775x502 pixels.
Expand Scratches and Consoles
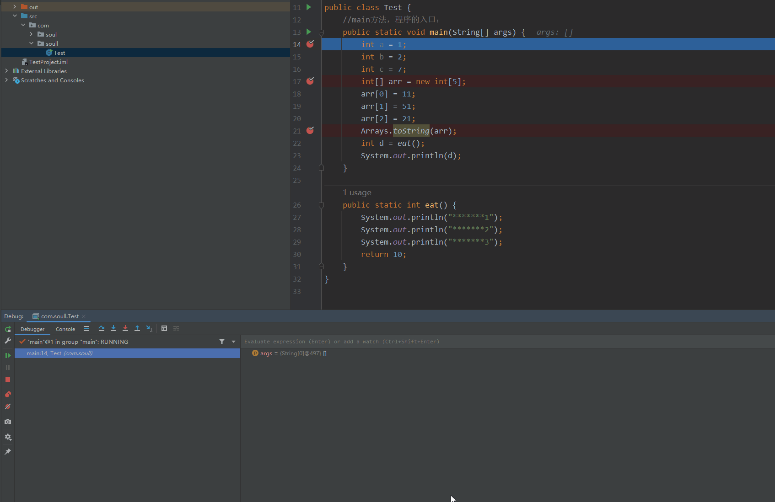click(x=6, y=80)
